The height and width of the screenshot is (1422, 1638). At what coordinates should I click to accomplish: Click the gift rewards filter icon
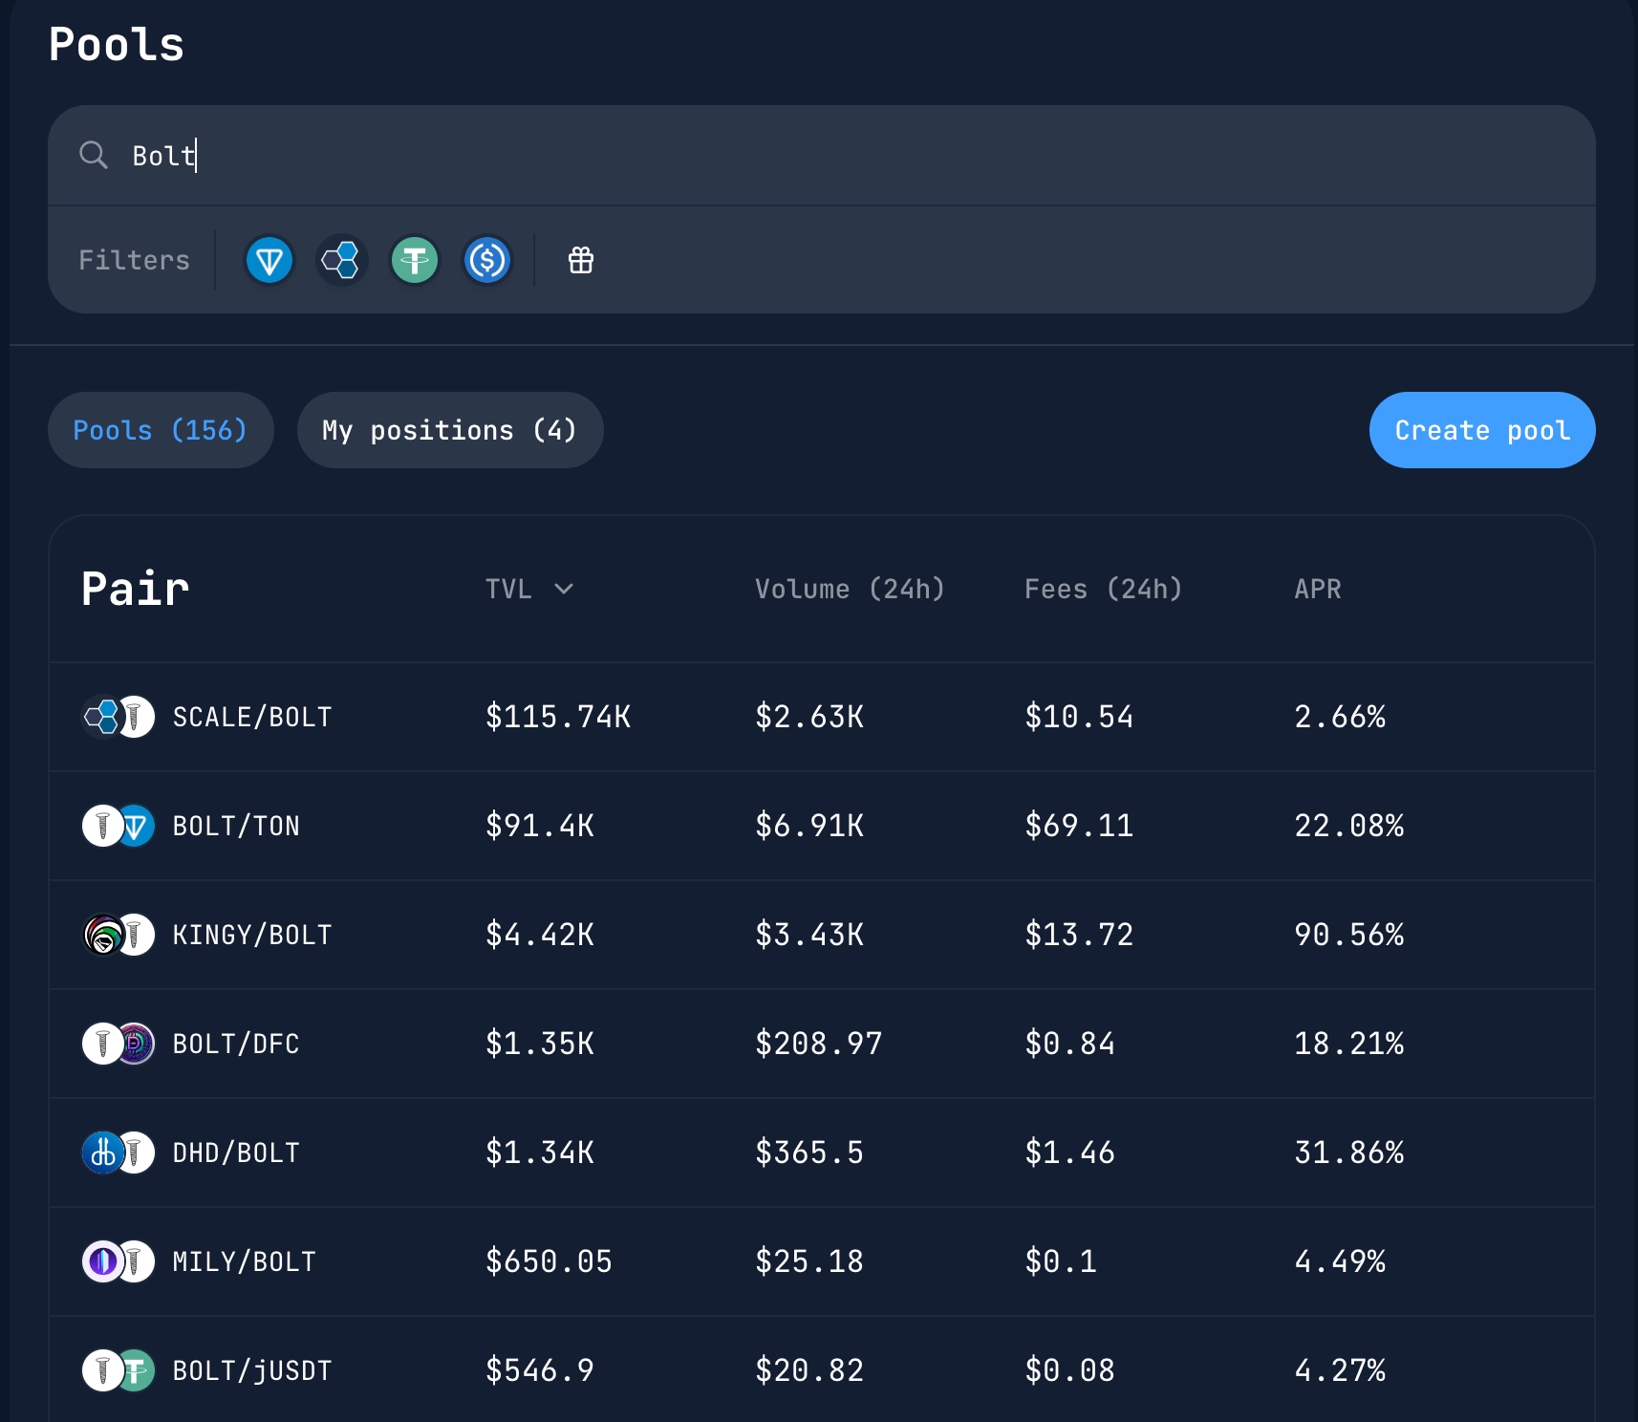[x=581, y=260]
